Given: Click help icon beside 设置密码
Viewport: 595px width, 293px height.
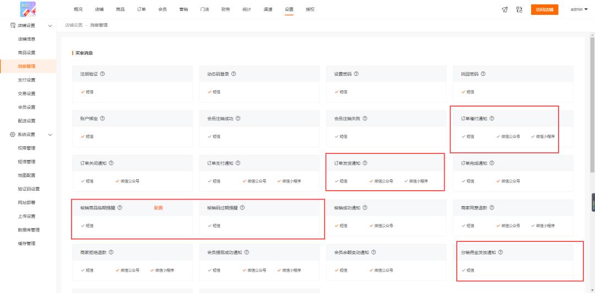Looking at the screenshot, I should (356, 74).
